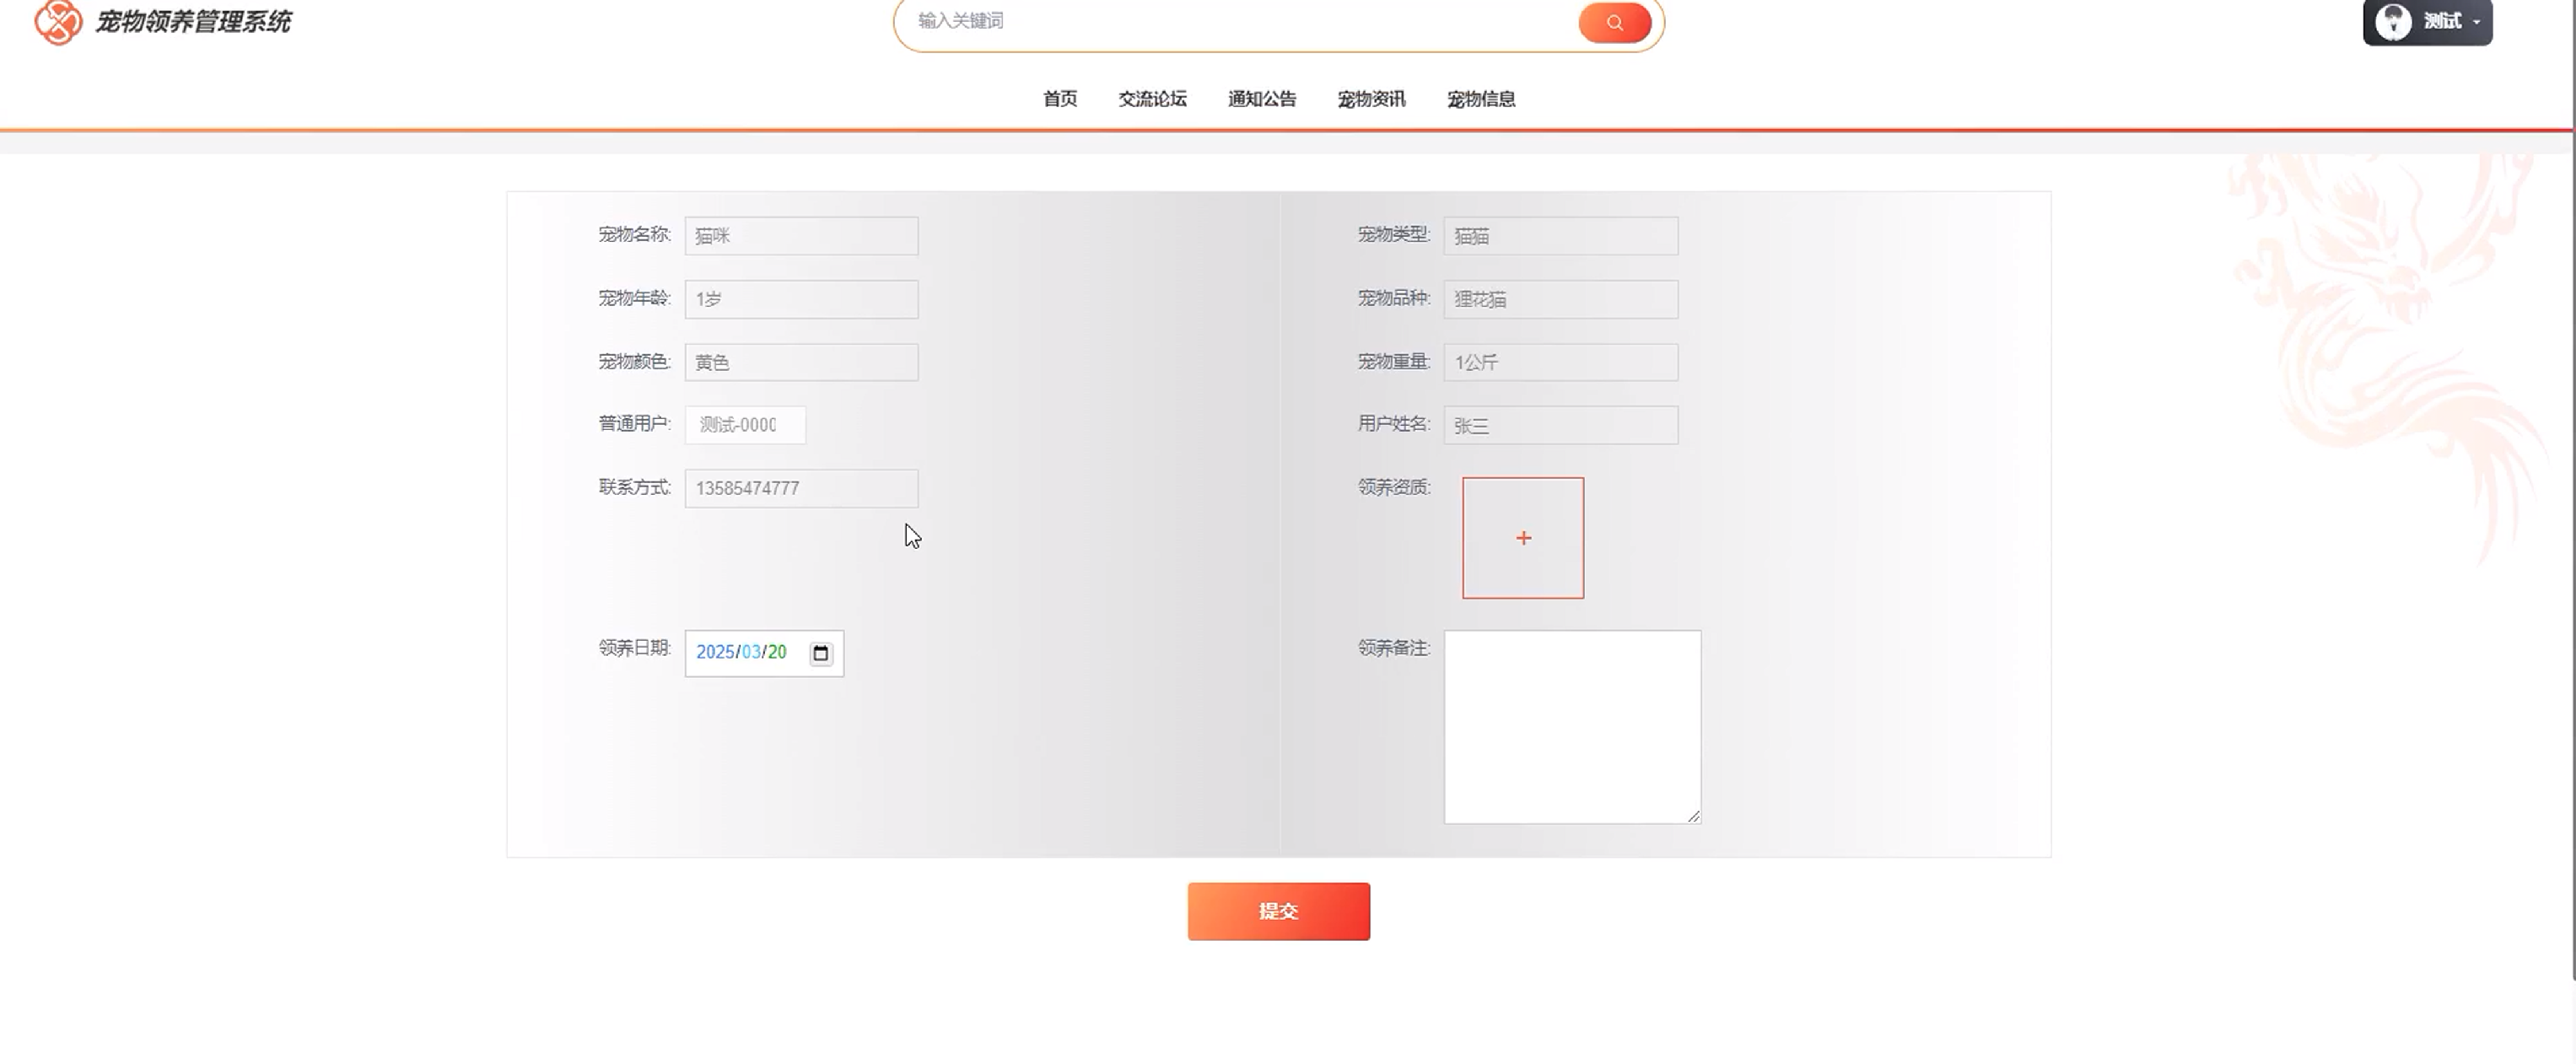The height and width of the screenshot is (1064, 2576).
Task: Expand the 测试 user dropdown arrow
Action: 2477,22
